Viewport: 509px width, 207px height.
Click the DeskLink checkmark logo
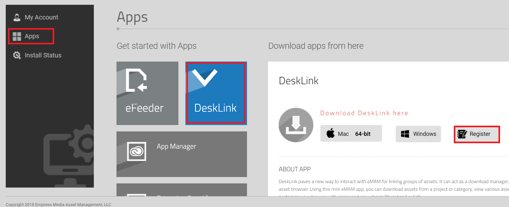(x=205, y=78)
